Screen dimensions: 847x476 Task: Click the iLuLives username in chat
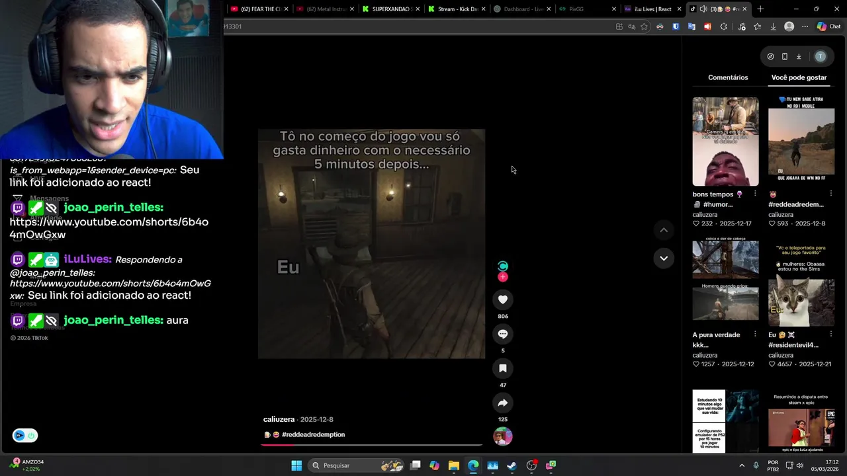click(87, 259)
